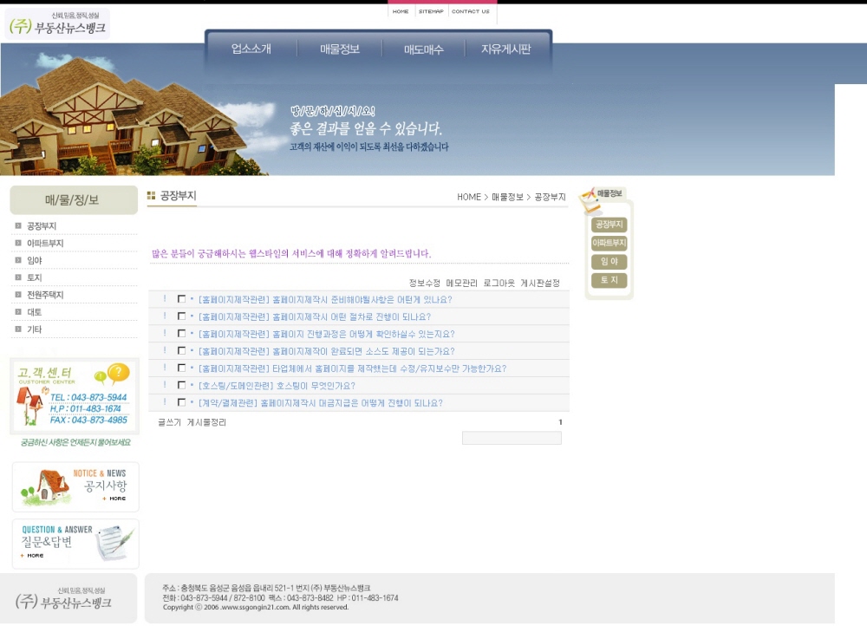867x626 pixels.
Task: Tick the checkbox beside 호스팅이 무엇인가요 post
Action: point(181,385)
